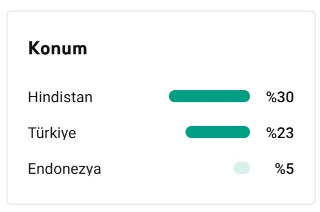Select the Türkiye country label
This screenshot has width=320, height=212.
pyautogui.click(x=52, y=133)
